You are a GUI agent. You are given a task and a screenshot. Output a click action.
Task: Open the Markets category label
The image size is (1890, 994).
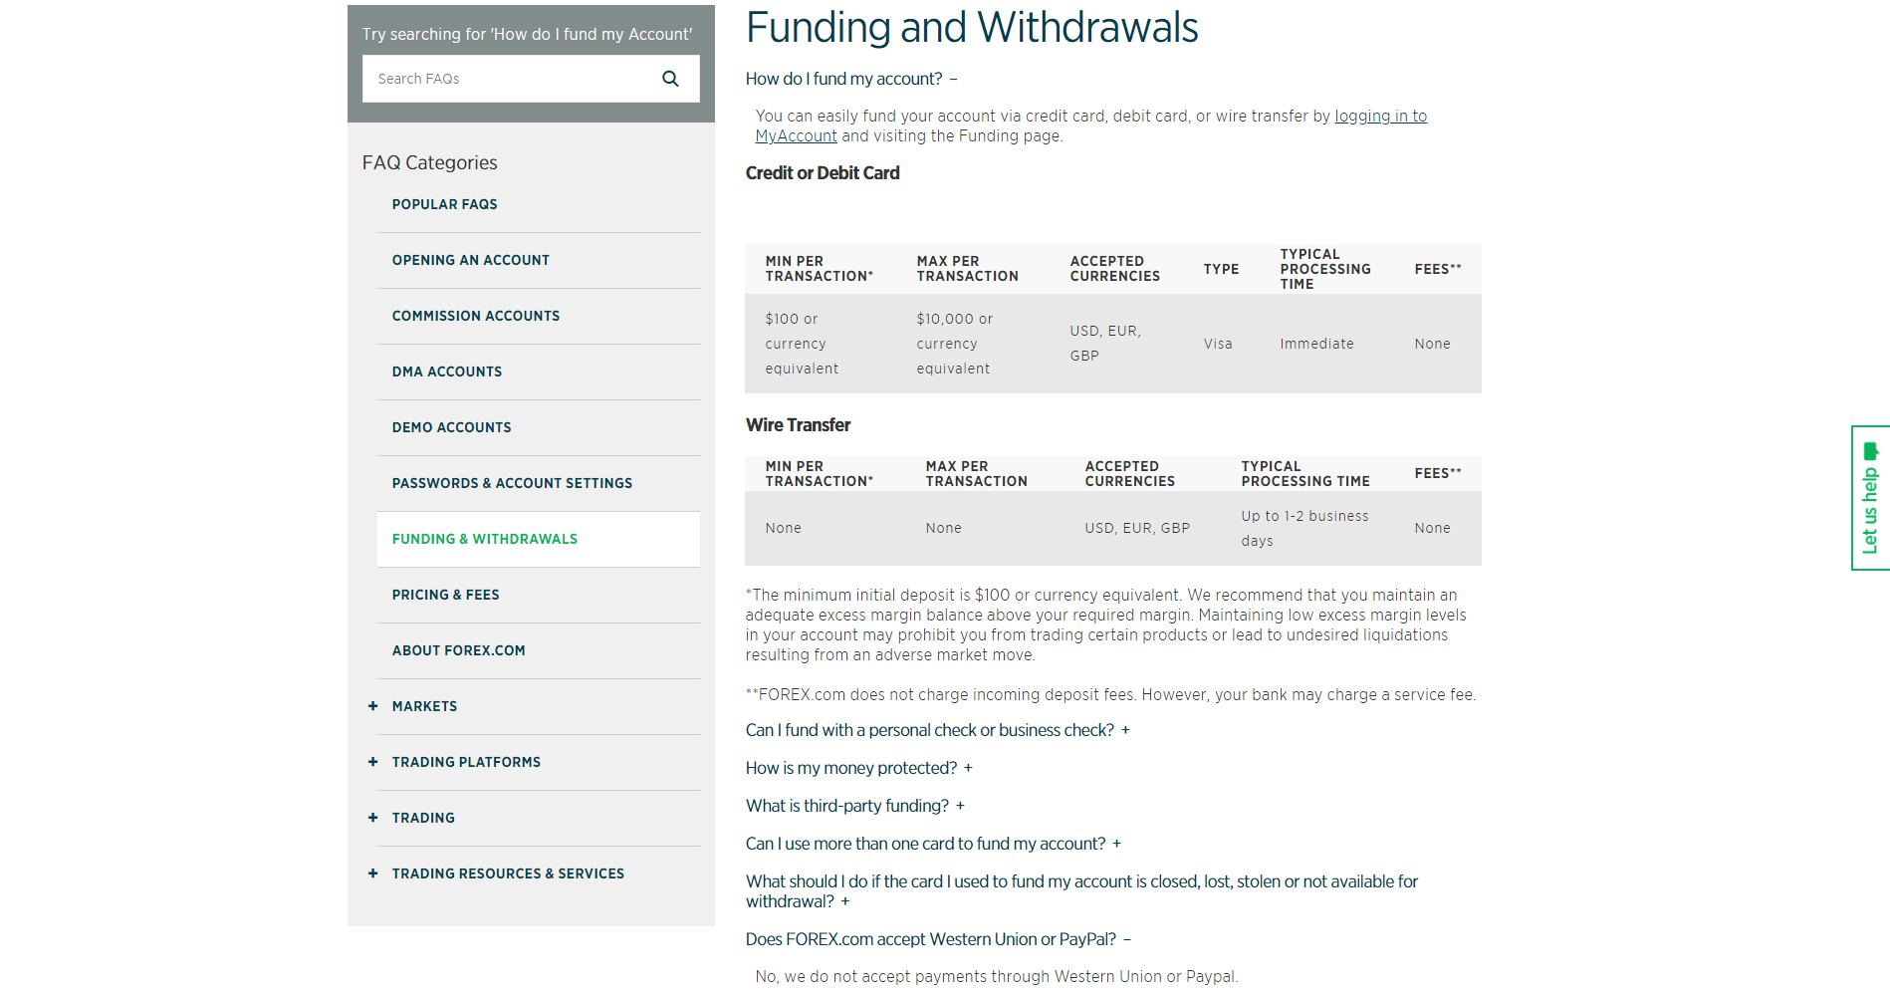click(424, 706)
